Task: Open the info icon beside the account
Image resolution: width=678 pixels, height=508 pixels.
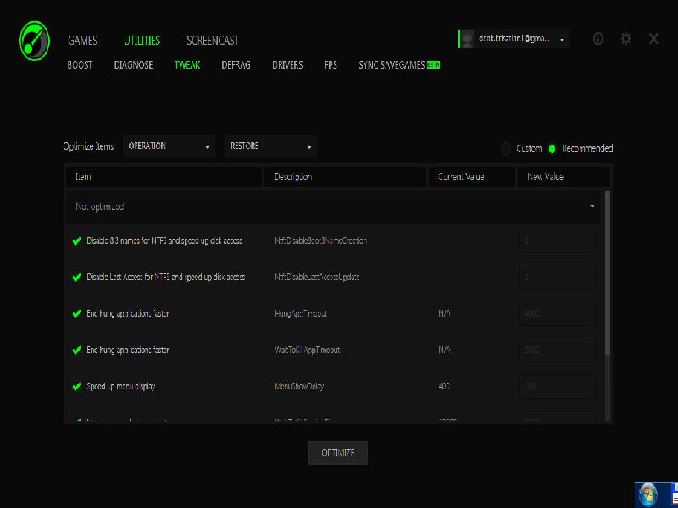Action: coord(598,39)
